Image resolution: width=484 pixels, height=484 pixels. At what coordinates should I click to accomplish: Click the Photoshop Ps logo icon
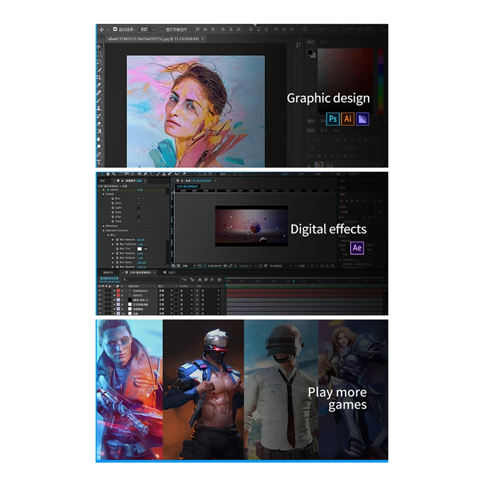click(x=333, y=119)
